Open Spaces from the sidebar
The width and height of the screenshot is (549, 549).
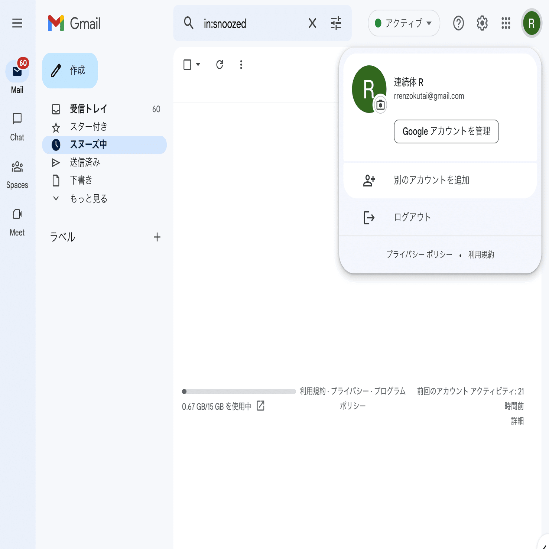pyautogui.click(x=17, y=173)
